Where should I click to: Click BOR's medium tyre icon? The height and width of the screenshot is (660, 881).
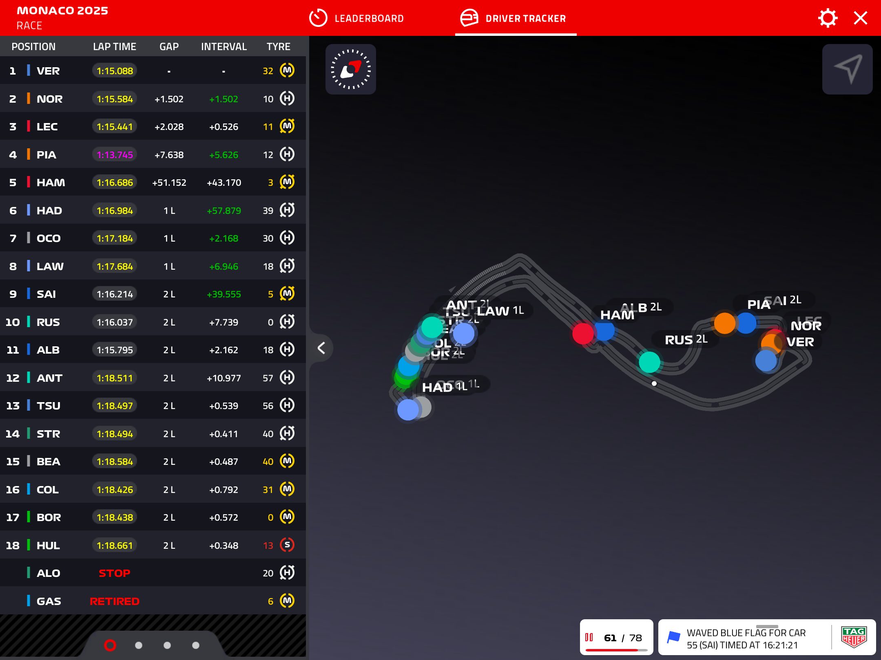[x=287, y=517]
